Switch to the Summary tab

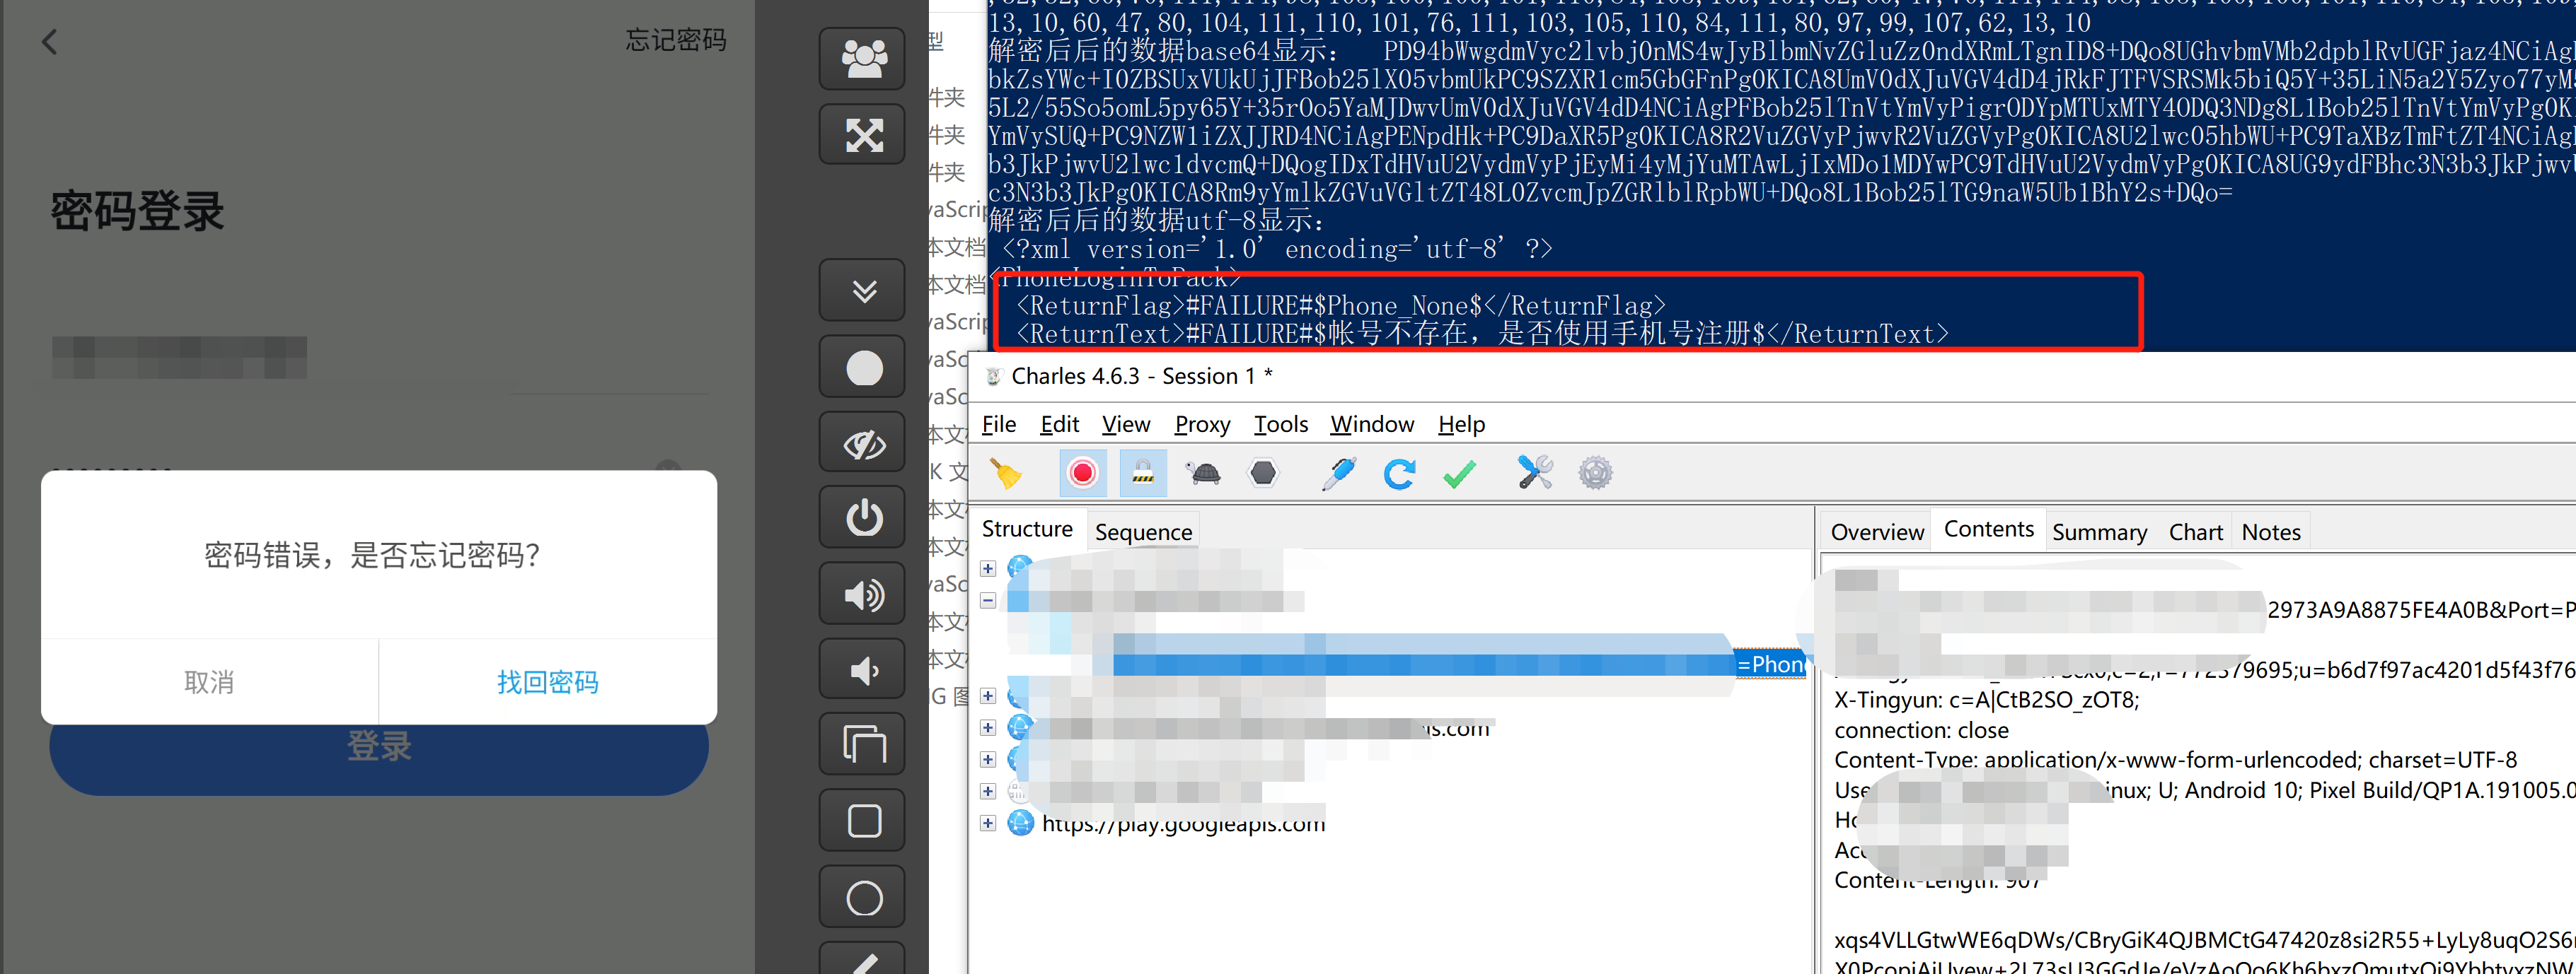[x=2099, y=532]
